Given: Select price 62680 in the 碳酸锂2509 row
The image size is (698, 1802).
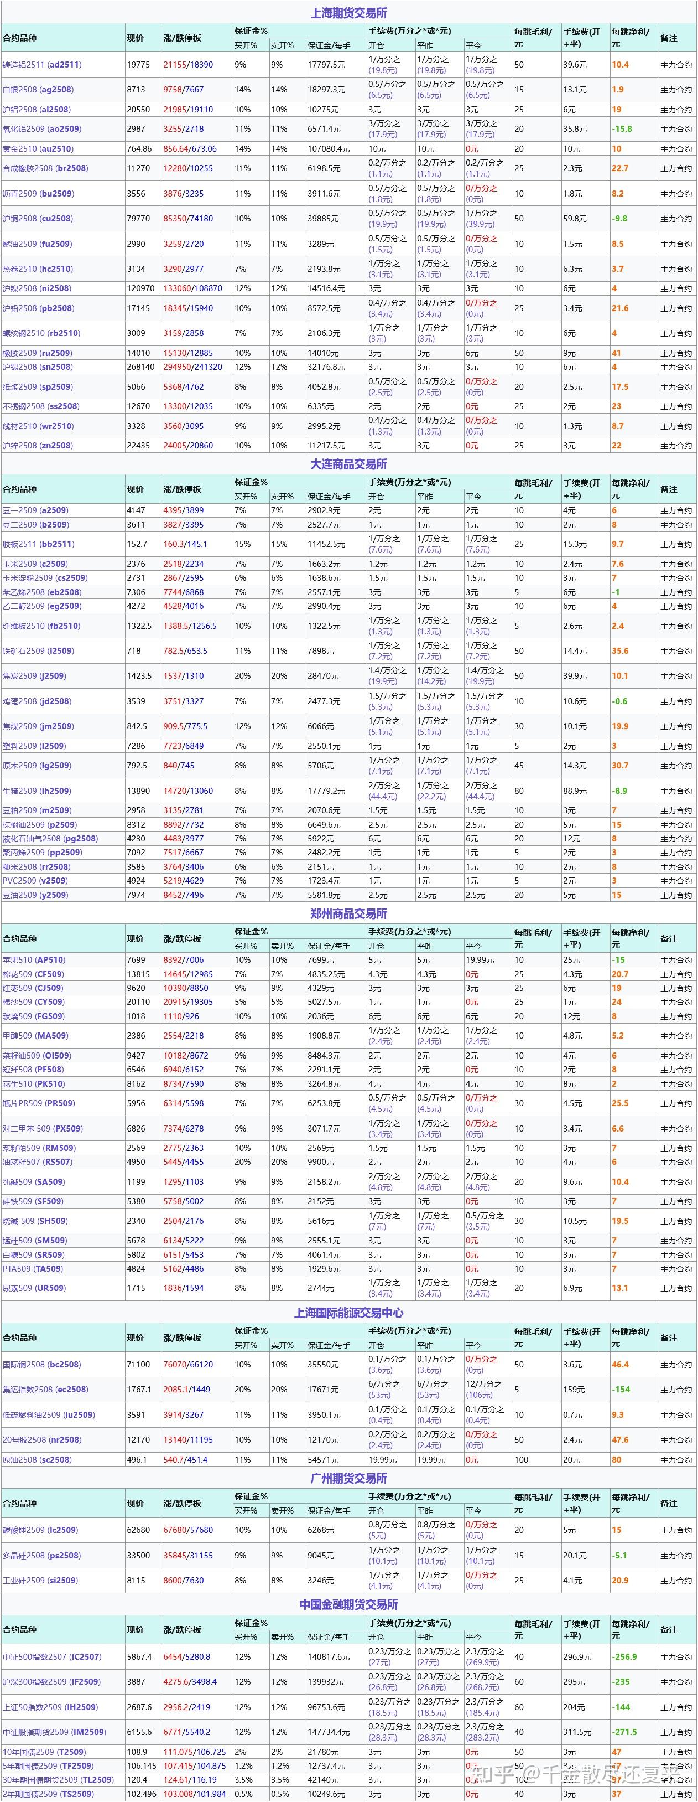Looking at the screenshot, I should point(138,1530).
